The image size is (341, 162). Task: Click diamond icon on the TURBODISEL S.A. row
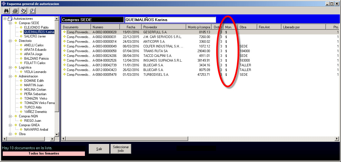[x=65, y=75]
